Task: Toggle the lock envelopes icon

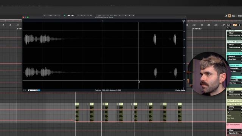Action: click(x=239, y=25)
